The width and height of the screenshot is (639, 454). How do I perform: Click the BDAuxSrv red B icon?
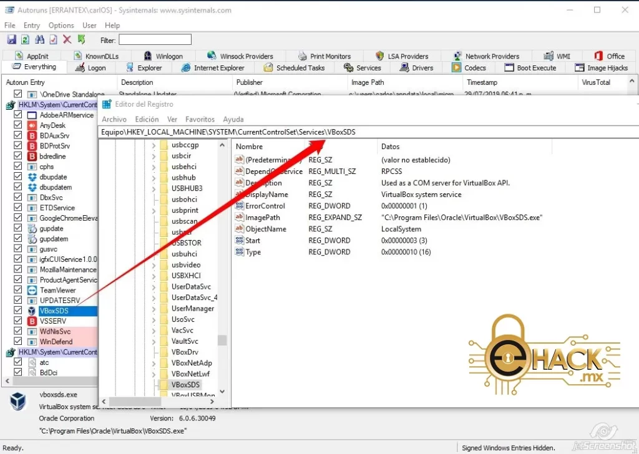coord(32,135)
